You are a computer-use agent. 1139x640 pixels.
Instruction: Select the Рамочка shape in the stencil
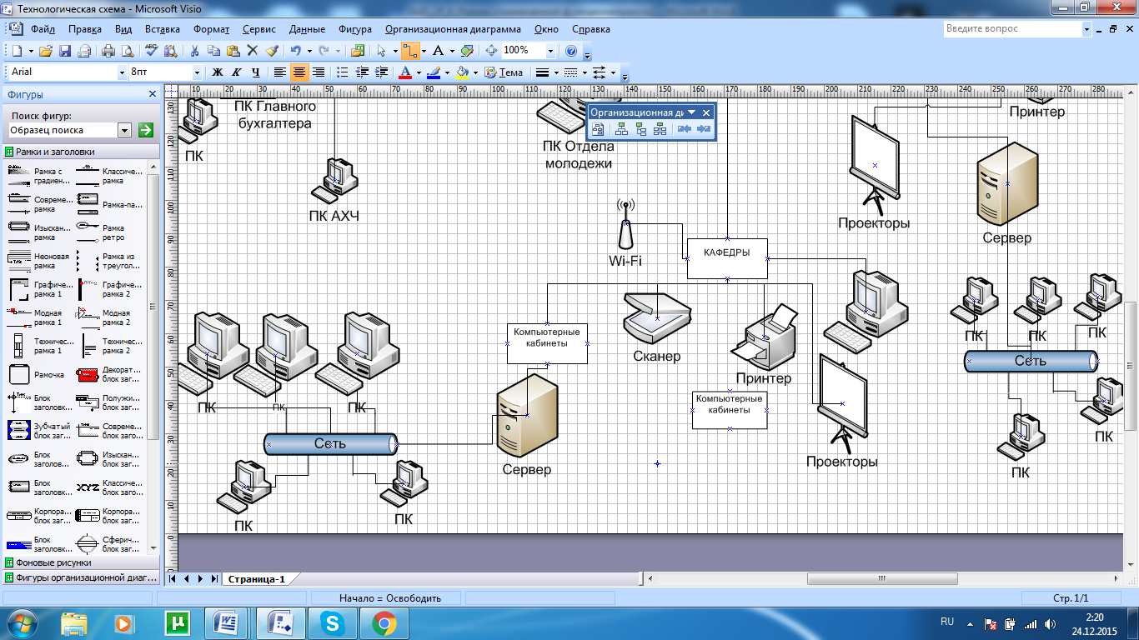tap(41, 374)
